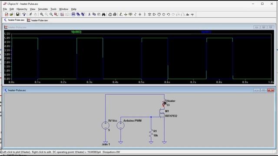Click the Arduino-PWM voltage source symbol
278x156 pixels.
[121, 125]
